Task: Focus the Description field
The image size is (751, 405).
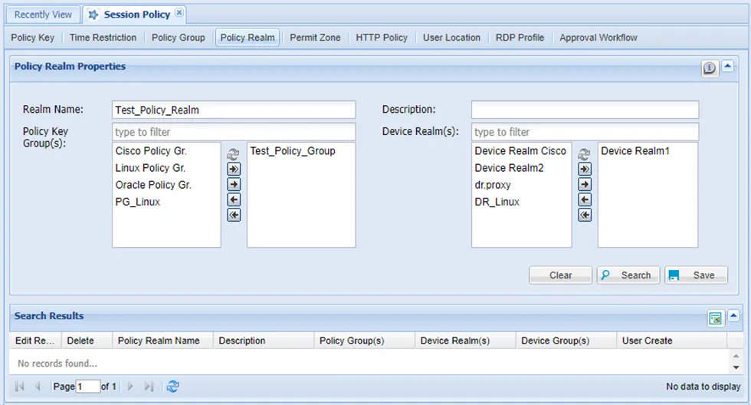Action: (585, 110)
